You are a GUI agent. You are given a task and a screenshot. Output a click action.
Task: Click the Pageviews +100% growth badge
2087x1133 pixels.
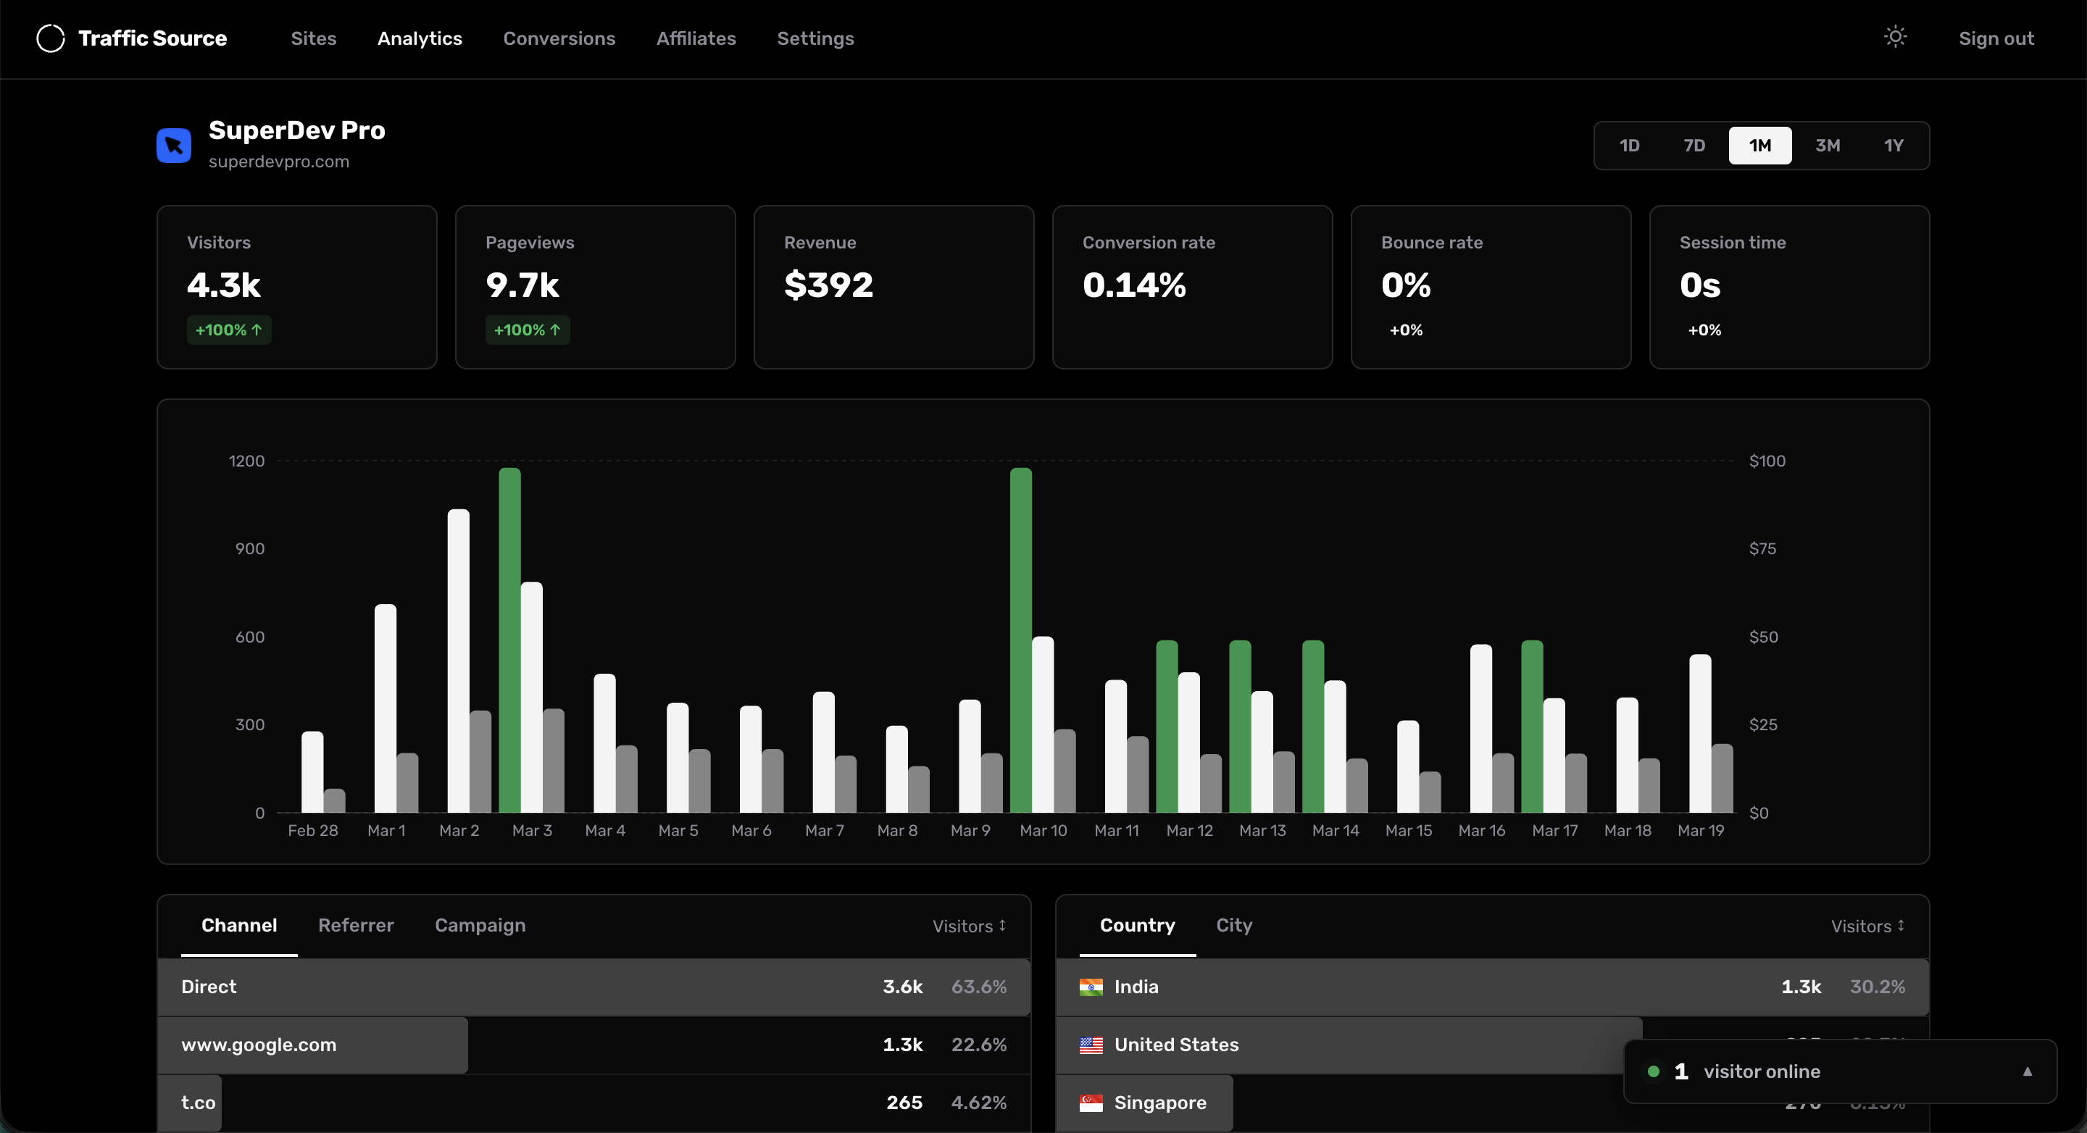(x=527, y=330)
